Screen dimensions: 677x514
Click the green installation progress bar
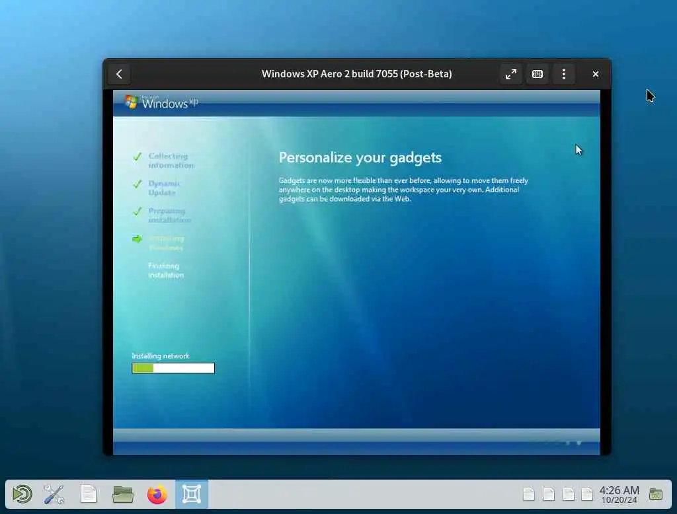173,368
